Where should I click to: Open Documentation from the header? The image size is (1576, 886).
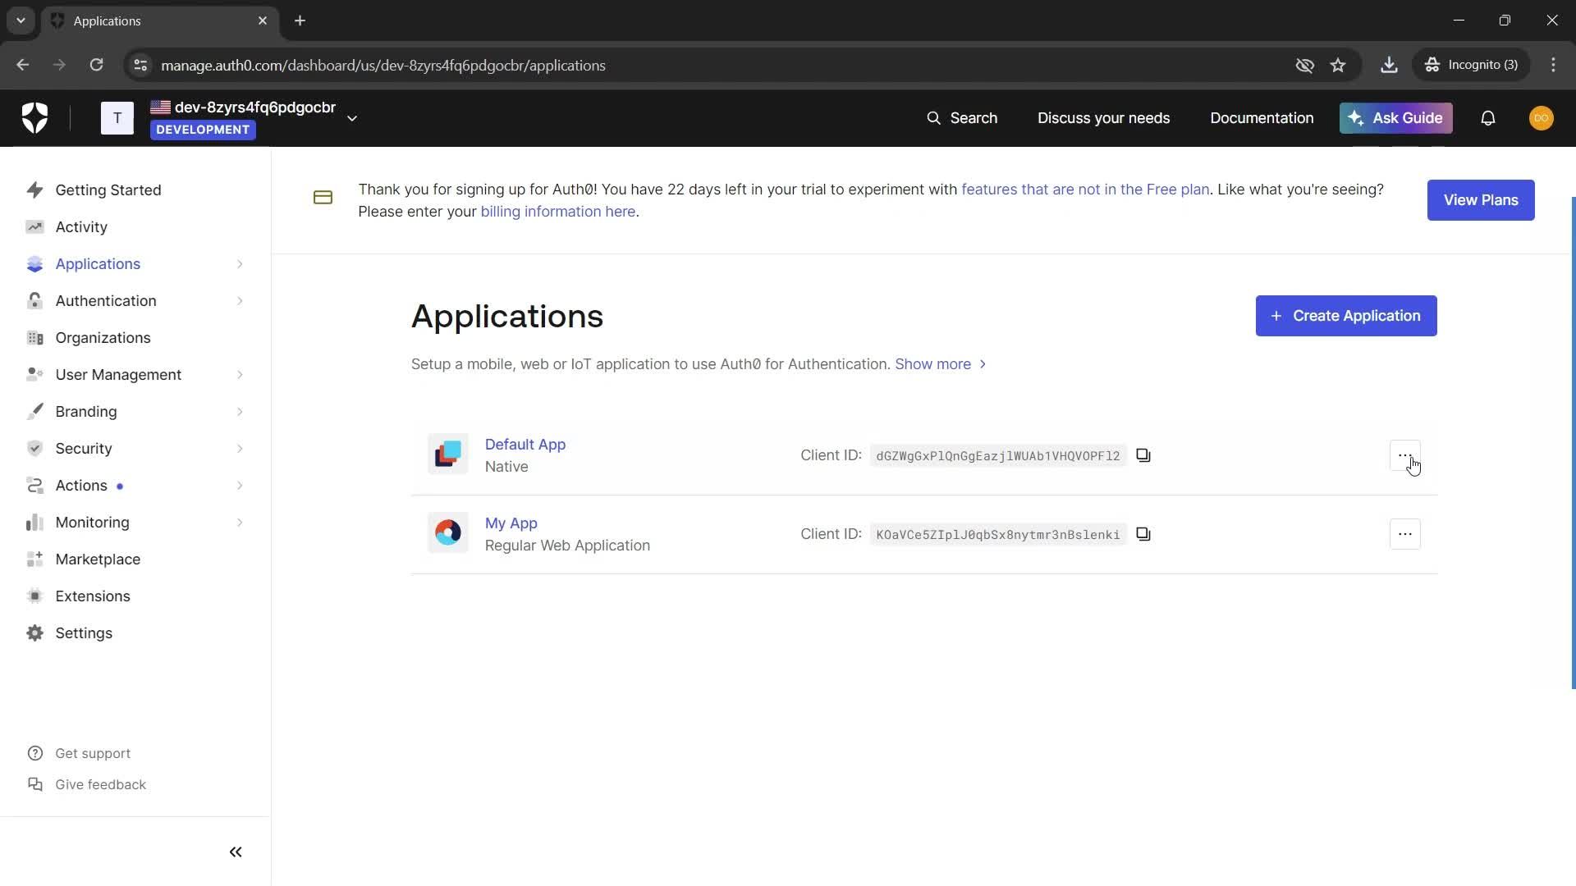pos(1262,118)
